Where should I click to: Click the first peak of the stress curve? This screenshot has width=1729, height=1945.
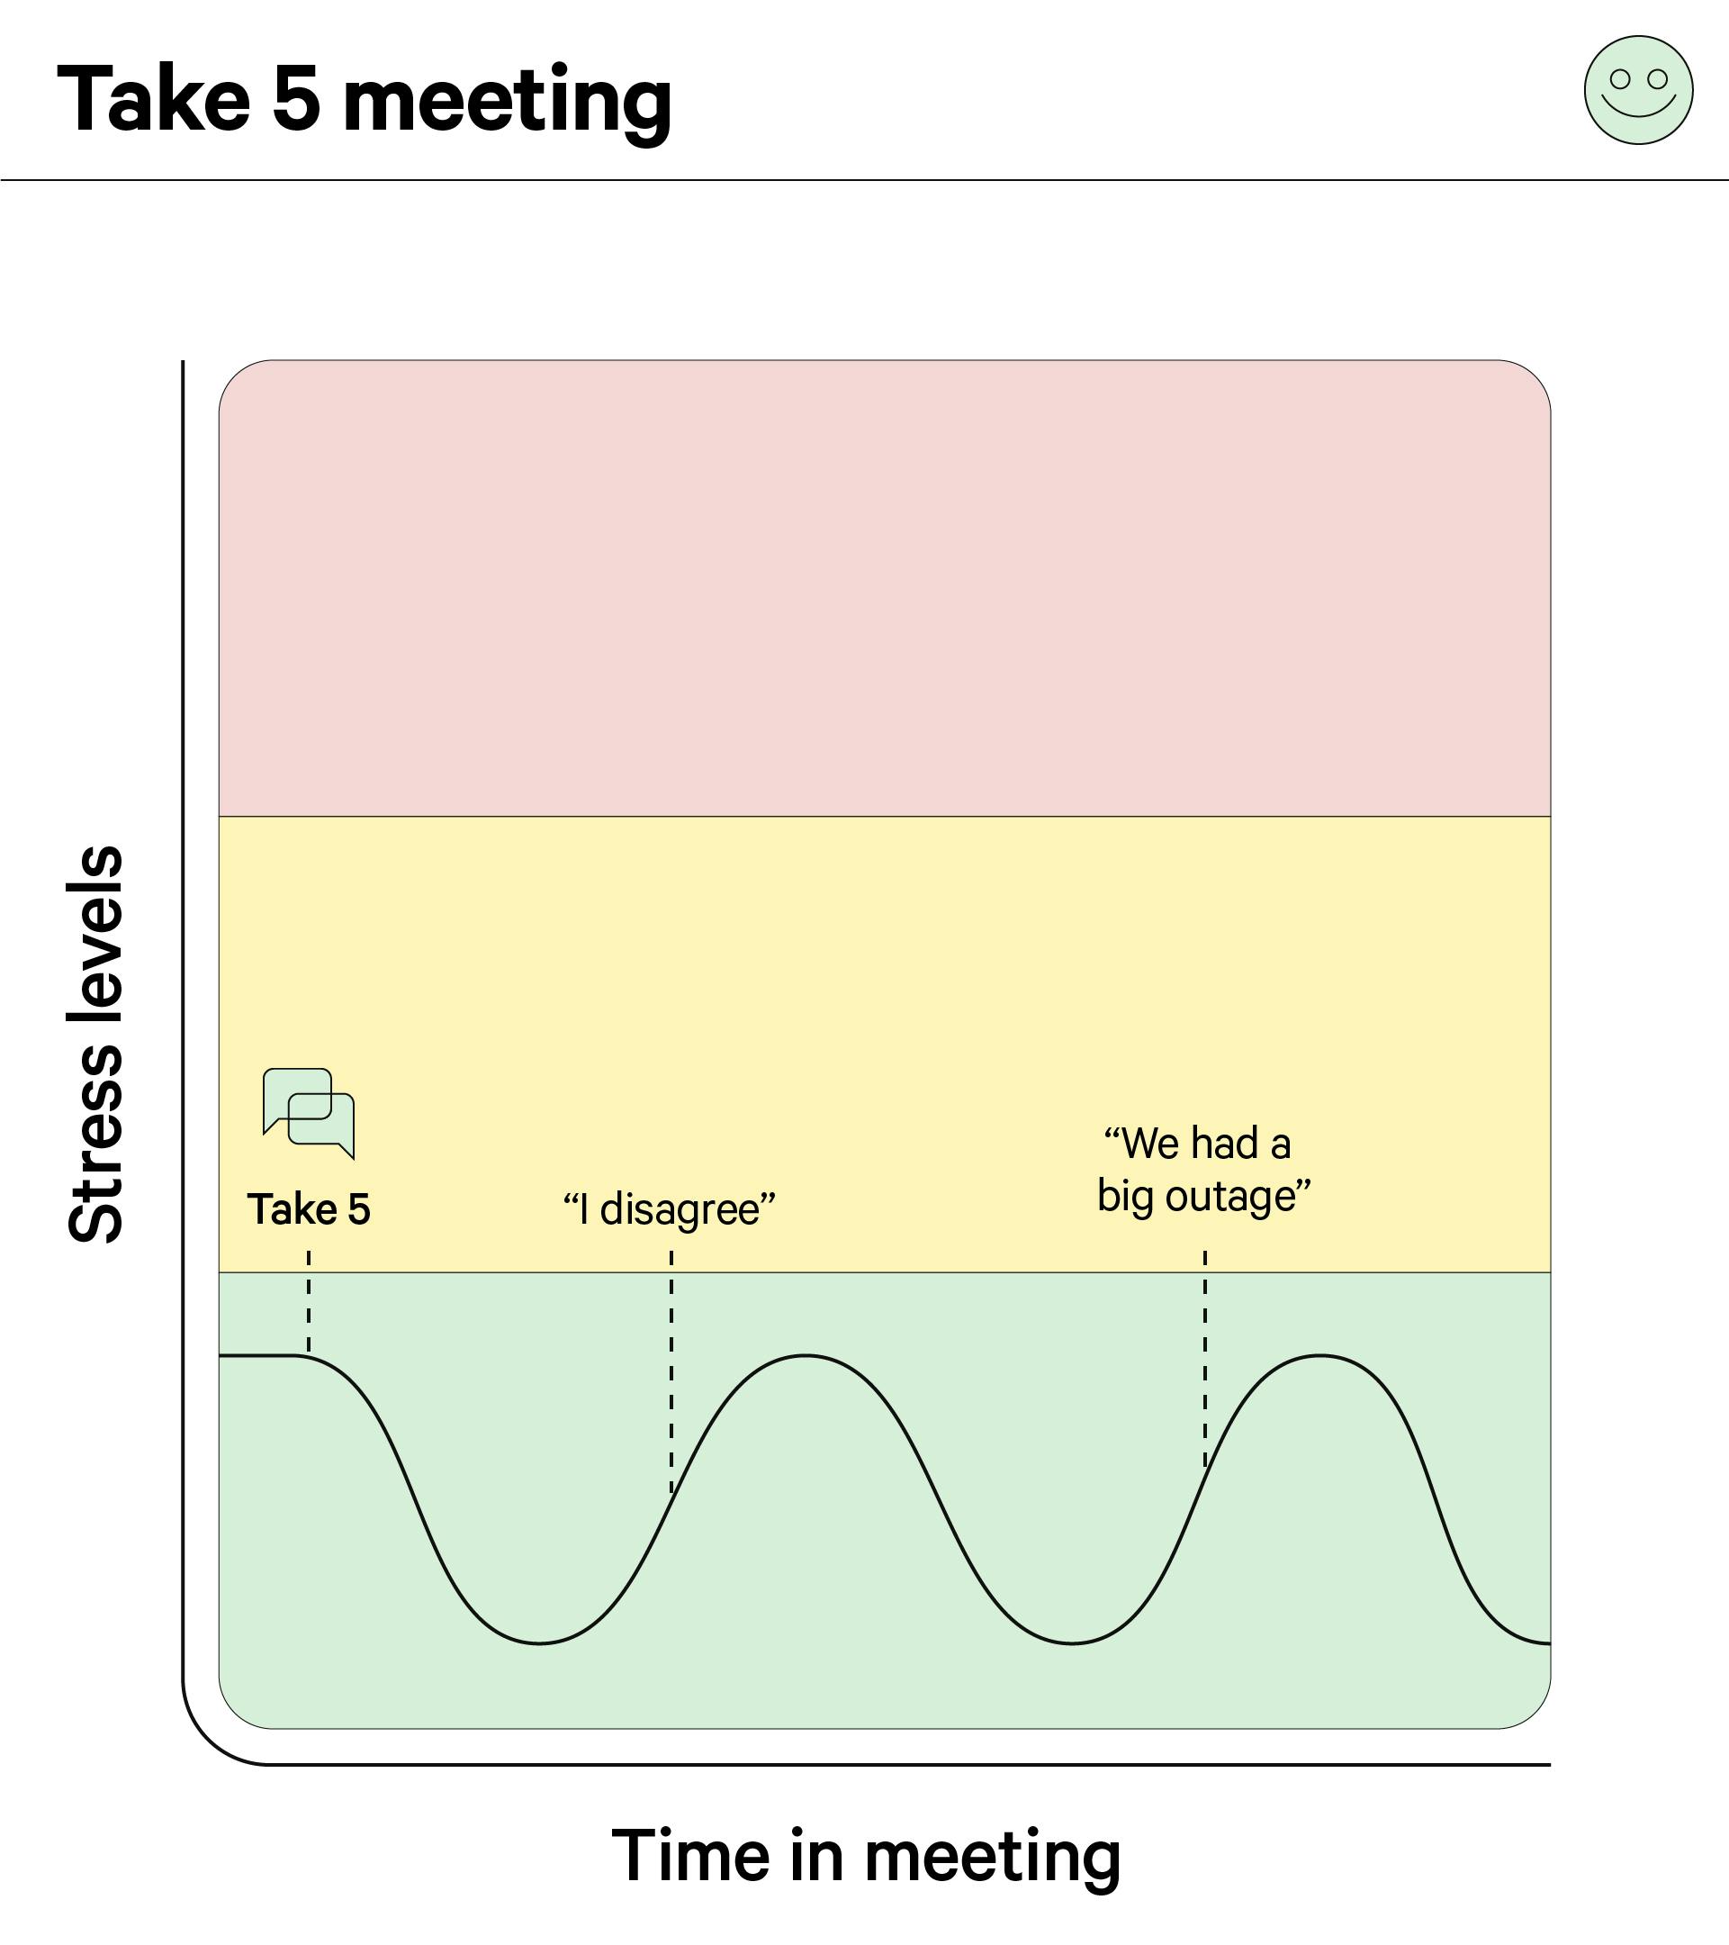click(x=806, y=1356)
